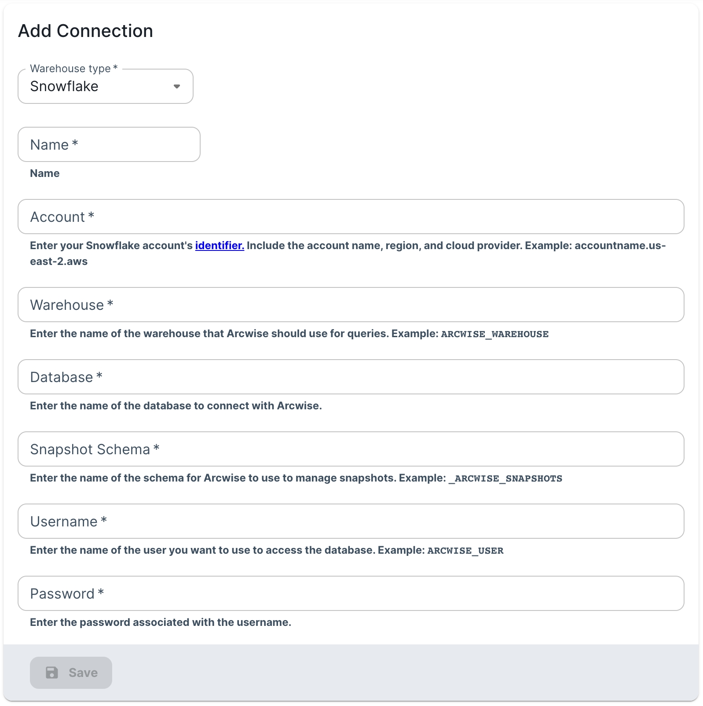Click the ARCWISE_USER example text
Image resolution: width=703 pixels, height=706 pixels.
pos(465,551)
